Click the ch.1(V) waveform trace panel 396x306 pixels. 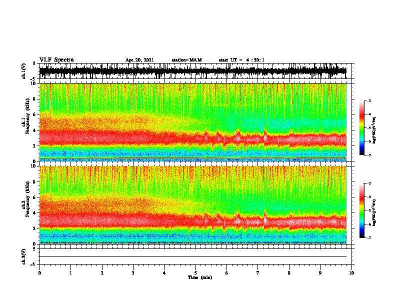[x=195, y=71]
